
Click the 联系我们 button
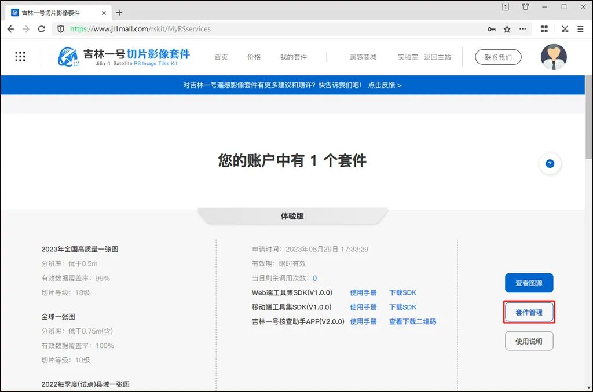[x=498, y=57]
